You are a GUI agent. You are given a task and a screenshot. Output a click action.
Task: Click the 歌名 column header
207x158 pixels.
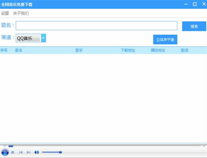tap(19, 50)
